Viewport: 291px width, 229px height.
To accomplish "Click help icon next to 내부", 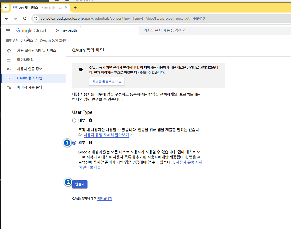I will (91, 120).
